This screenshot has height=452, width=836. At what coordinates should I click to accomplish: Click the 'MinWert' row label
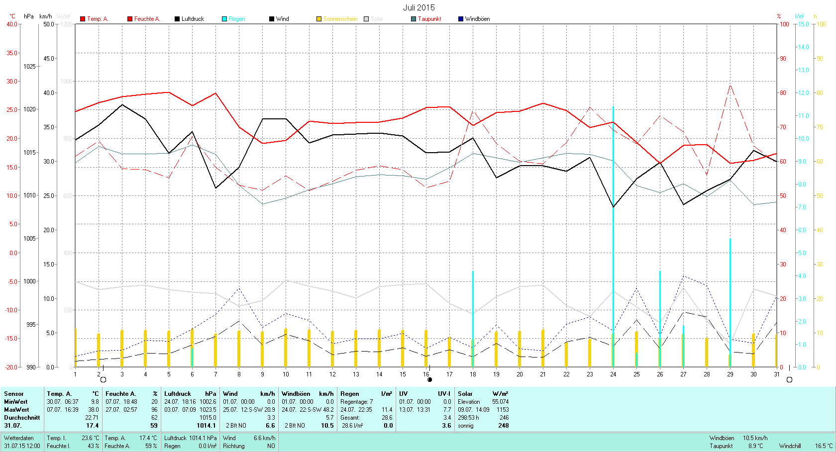click(x=16, y=402)
